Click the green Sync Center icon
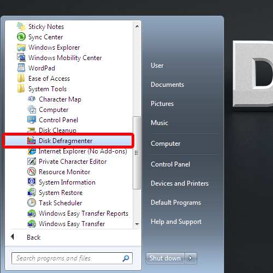 pyautogui.click(x=21, y=37)
